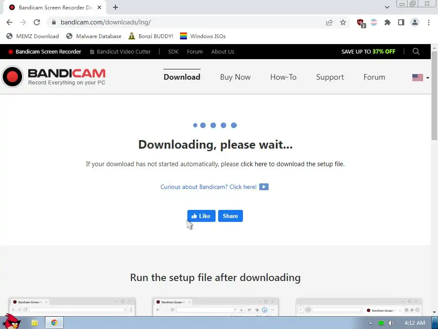
Task: Open the site search magnifier icon
Action: pos(416,51)
